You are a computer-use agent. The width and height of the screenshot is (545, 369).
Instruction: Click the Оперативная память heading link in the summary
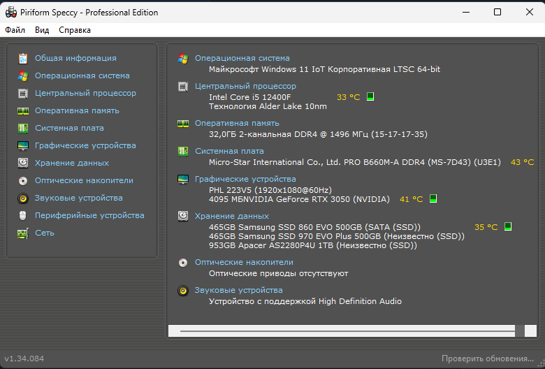237,123
